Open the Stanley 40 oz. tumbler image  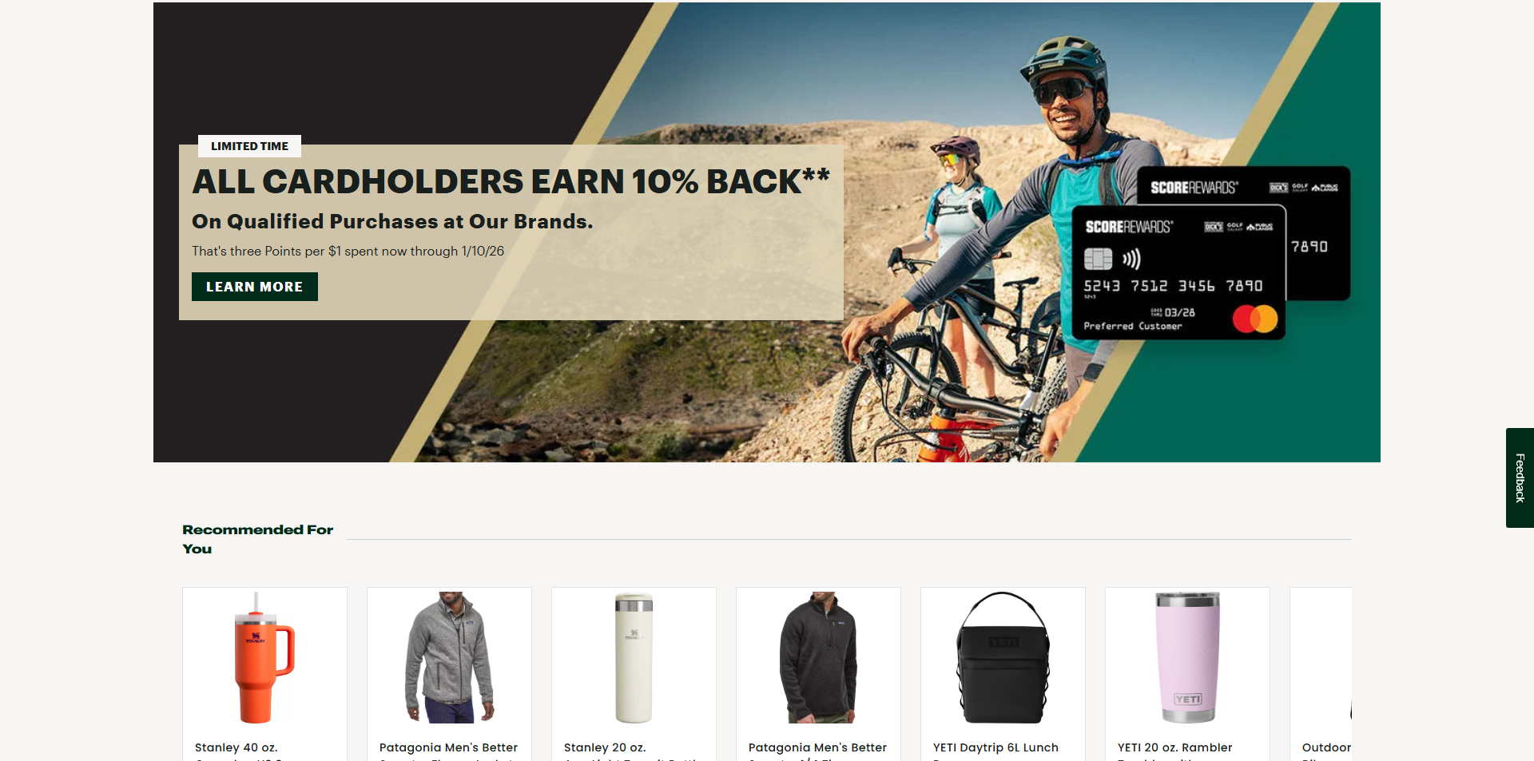(264, 657)
